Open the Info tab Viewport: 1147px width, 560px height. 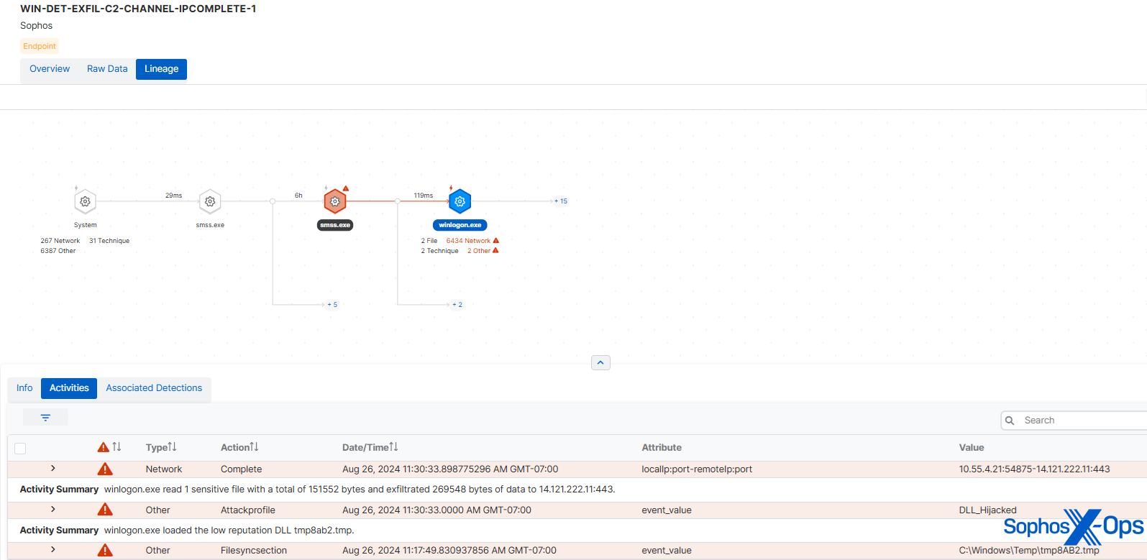pos(24,388)
